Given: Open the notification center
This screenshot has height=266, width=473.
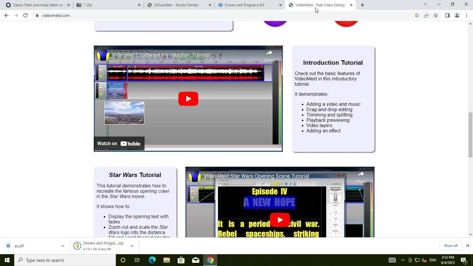Looking at the screenshot, I should 464,260.
